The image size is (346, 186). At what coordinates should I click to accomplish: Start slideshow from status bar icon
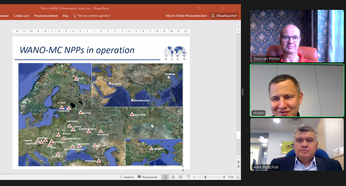pos(188,177)
